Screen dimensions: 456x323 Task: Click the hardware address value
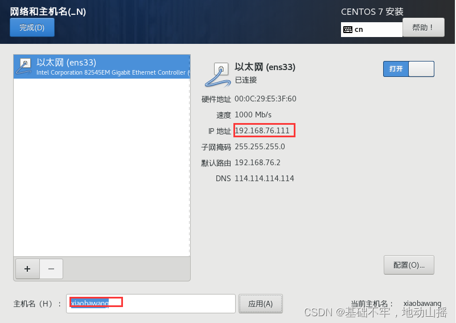pyautogui.click(x=265, y=99)
